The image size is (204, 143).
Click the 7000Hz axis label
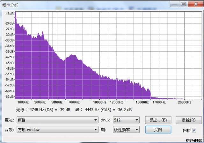tap(74, 102)
